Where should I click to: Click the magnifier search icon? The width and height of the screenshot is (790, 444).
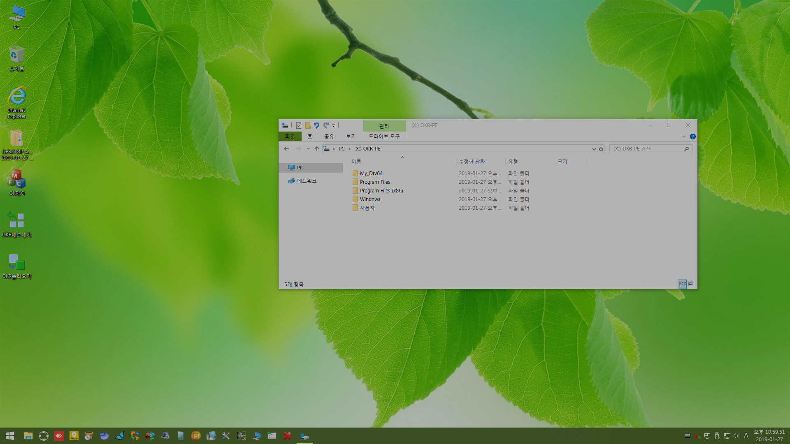coord(686,149)
